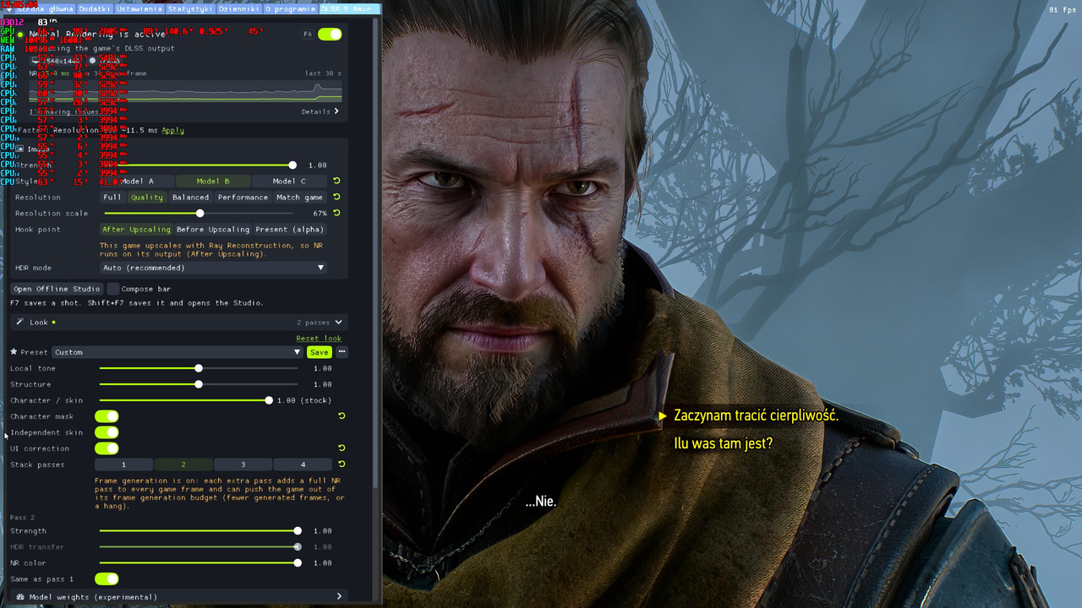Viewport: 1082px width, 608px height.
Task: Reset the Resolution preset row
Action: point(336,197)
